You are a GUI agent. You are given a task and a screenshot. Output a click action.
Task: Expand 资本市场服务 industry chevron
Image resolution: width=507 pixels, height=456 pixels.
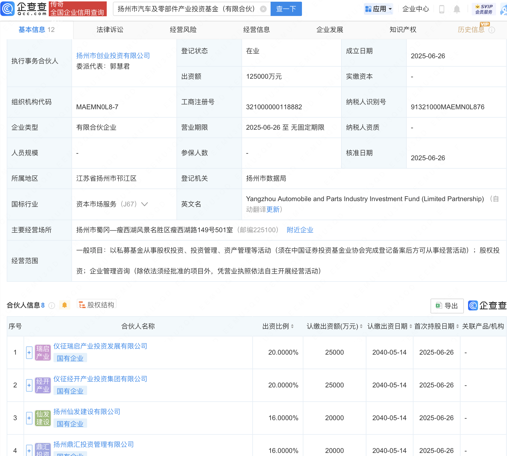point(145,204)
